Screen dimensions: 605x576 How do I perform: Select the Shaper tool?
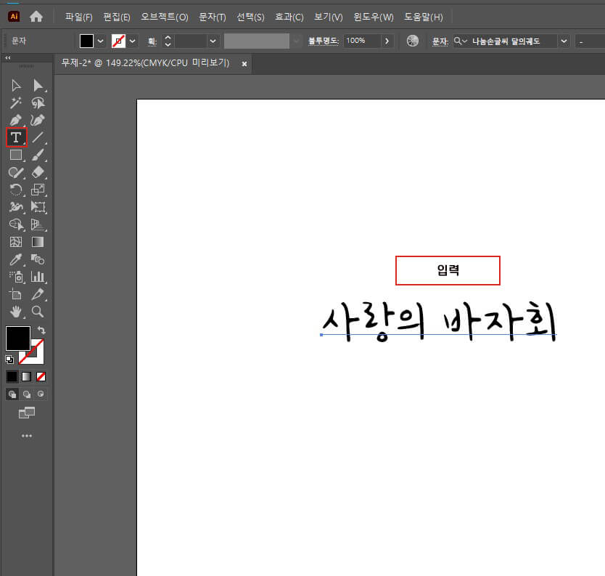(16, 172)
